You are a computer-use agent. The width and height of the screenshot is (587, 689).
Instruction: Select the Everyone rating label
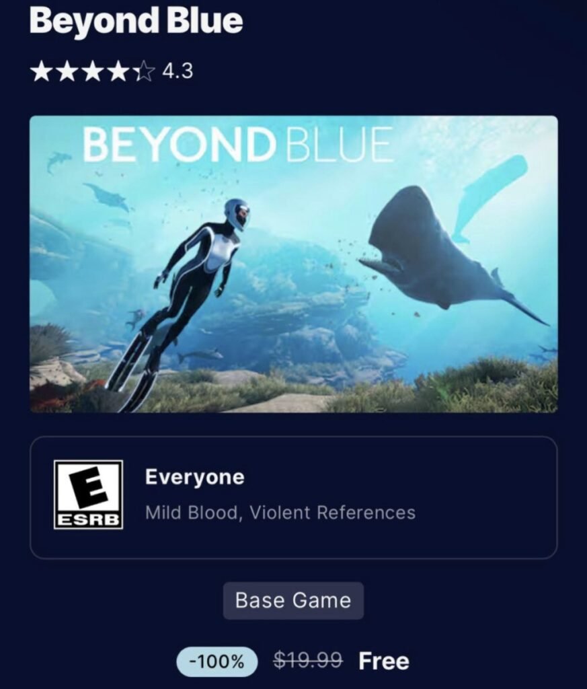(194, 477)
